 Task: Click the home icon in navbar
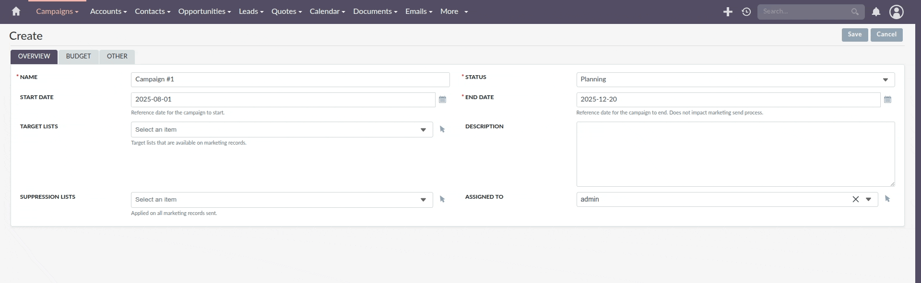pos(16,11)
